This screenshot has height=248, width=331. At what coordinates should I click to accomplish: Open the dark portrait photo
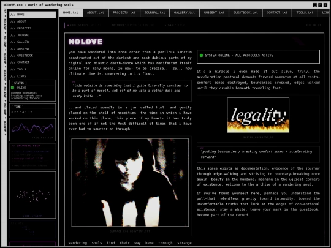[130, 182]
